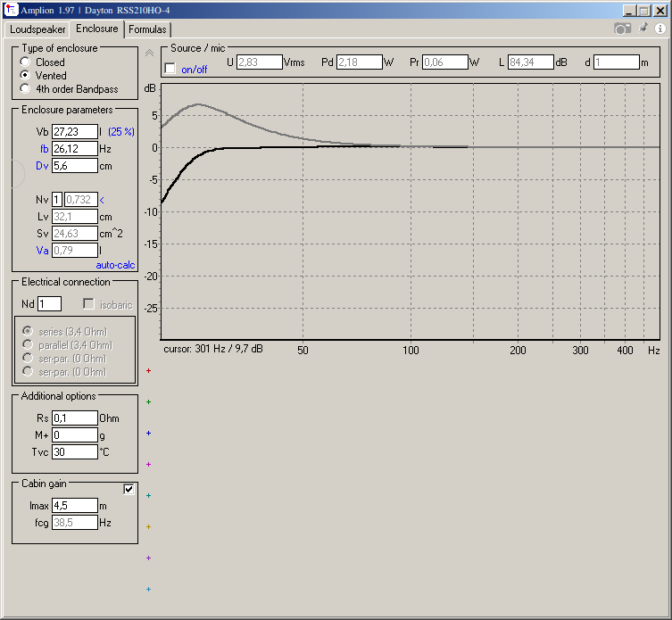
Task: Collapse the Source / mic panel with double chevron
Action: point(149,54)
